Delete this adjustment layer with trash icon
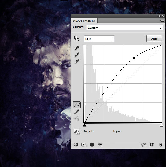166x167 pixels. 160,145
